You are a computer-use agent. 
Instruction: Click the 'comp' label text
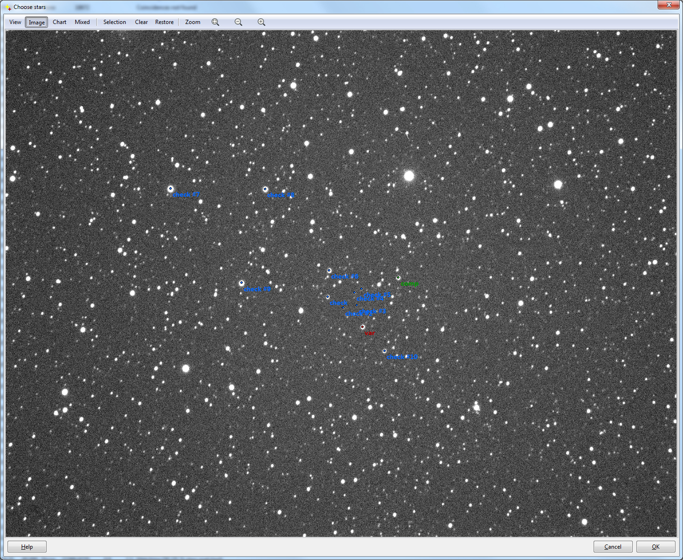pos(410,284)
